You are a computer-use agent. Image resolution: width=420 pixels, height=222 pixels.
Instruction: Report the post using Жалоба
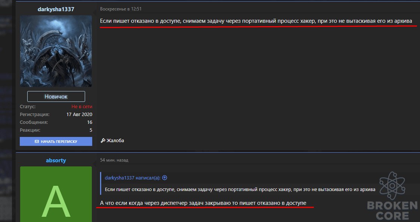pyautogui.click(x=112, y=140)
